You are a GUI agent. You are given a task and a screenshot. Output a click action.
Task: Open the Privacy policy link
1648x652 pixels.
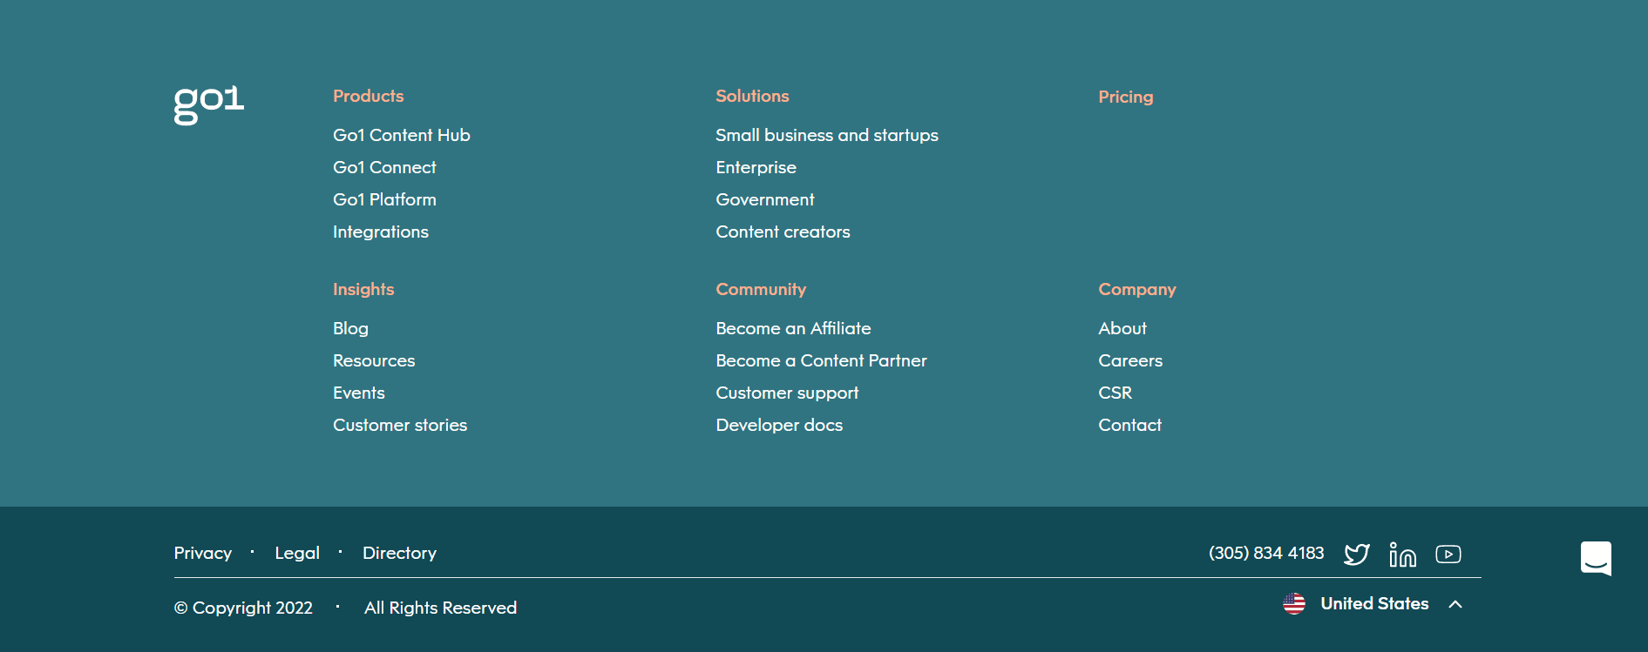(x=202, y=553)
